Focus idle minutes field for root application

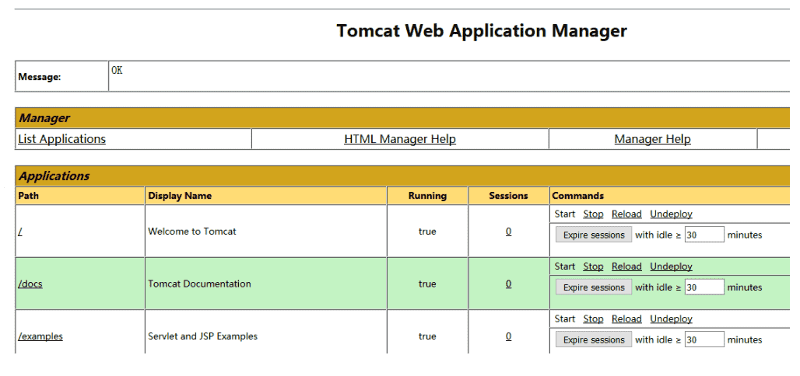tap(704, 235)
